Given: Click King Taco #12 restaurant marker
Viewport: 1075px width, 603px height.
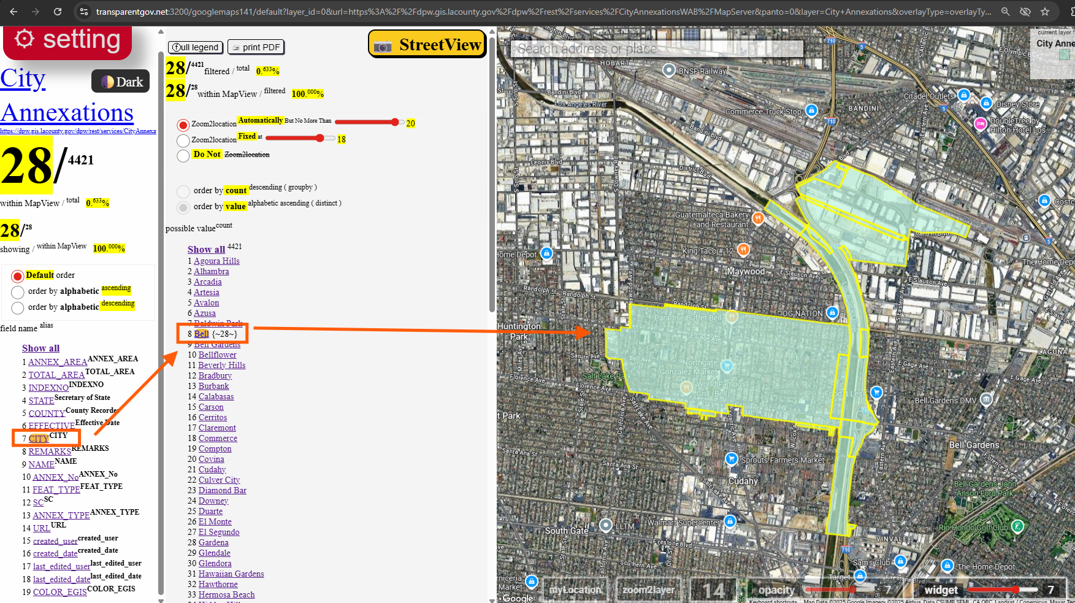Looking at the screenshot, I should [x=743, y=249].
